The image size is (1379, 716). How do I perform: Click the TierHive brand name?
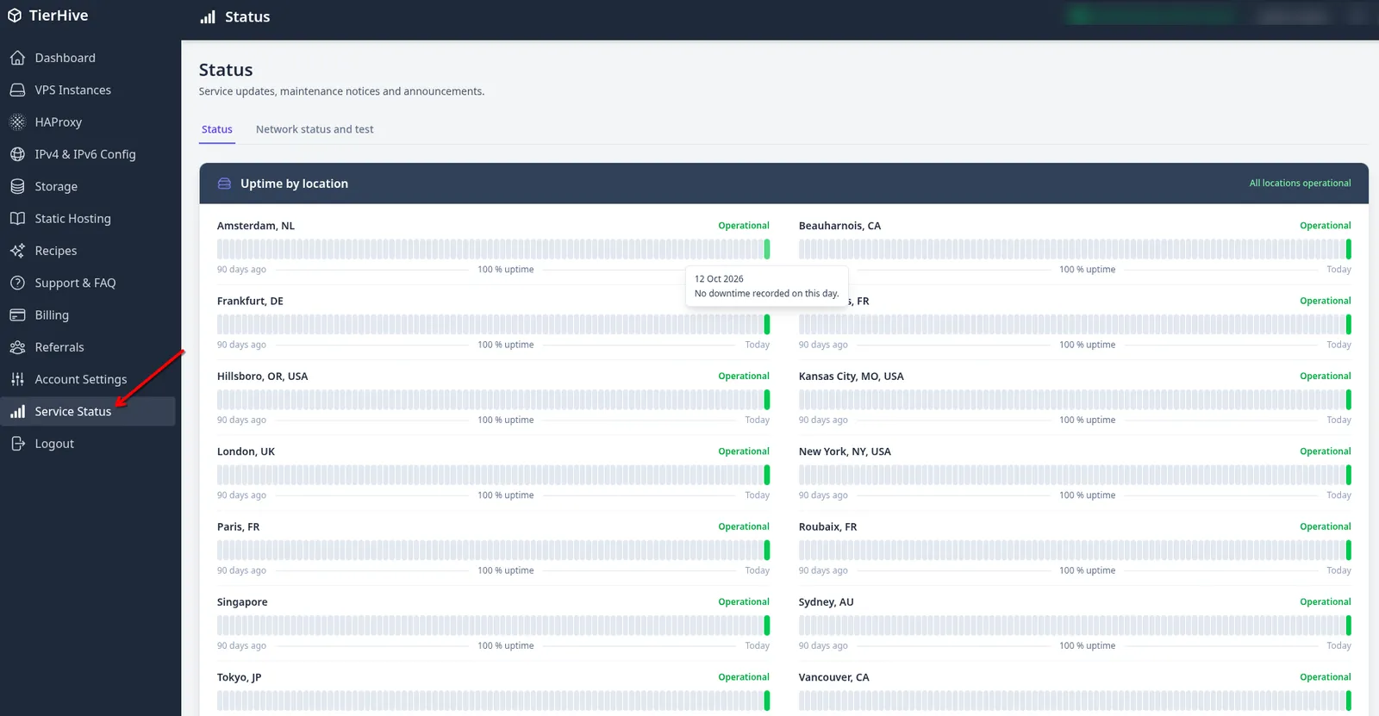point(59,16)
